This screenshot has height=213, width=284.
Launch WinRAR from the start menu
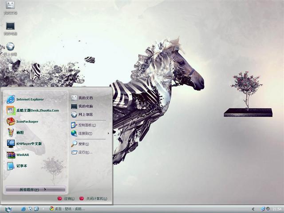tap(18, 155)
